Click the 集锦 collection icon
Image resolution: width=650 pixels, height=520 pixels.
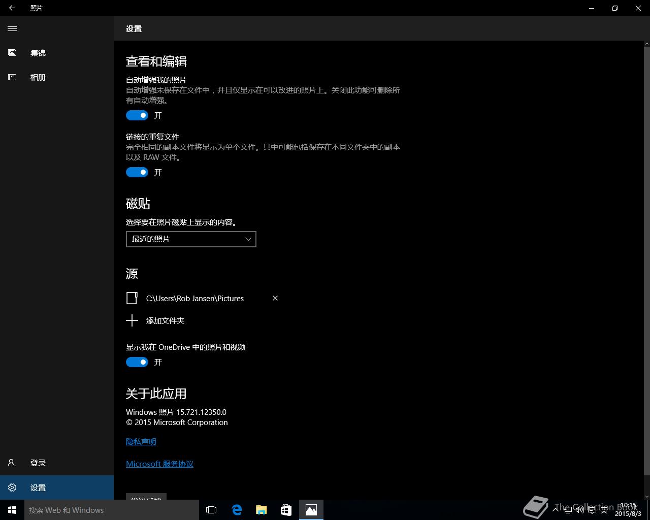pyautogui.click(x=12, y=53)
